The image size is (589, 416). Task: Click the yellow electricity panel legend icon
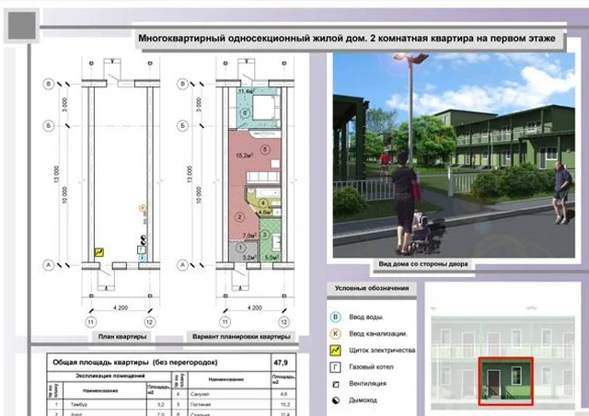point(335,351)
